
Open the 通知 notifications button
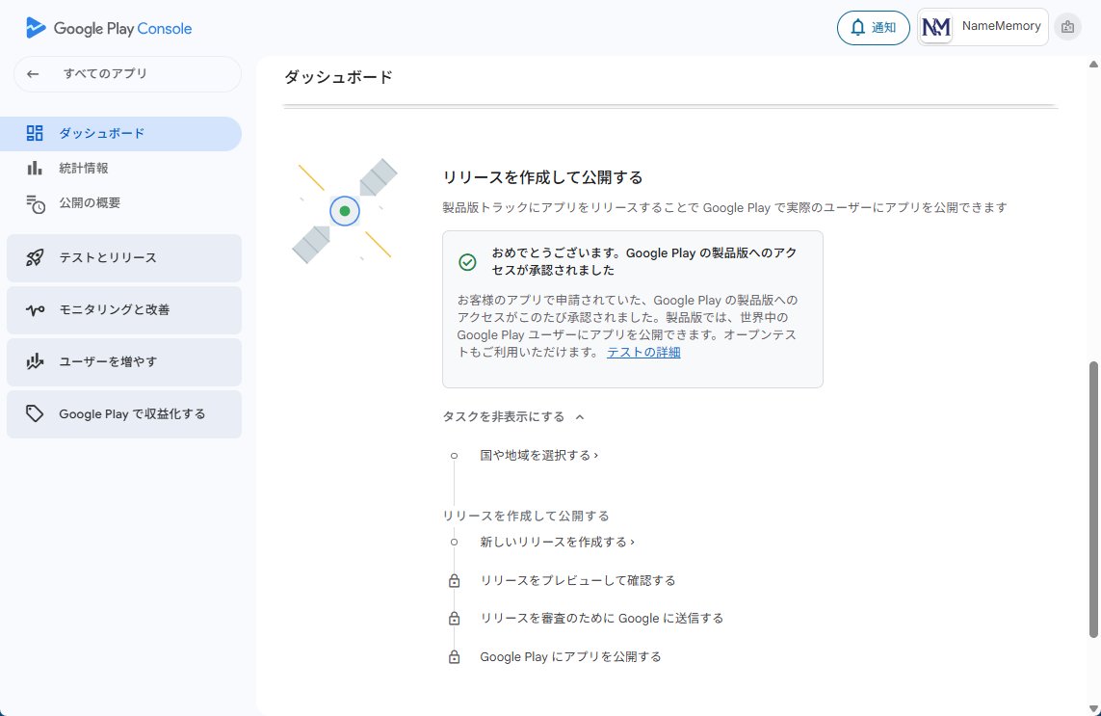click(873, 27)
